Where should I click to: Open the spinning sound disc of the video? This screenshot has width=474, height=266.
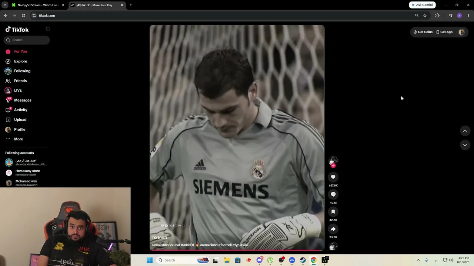[x=333, y=246]
